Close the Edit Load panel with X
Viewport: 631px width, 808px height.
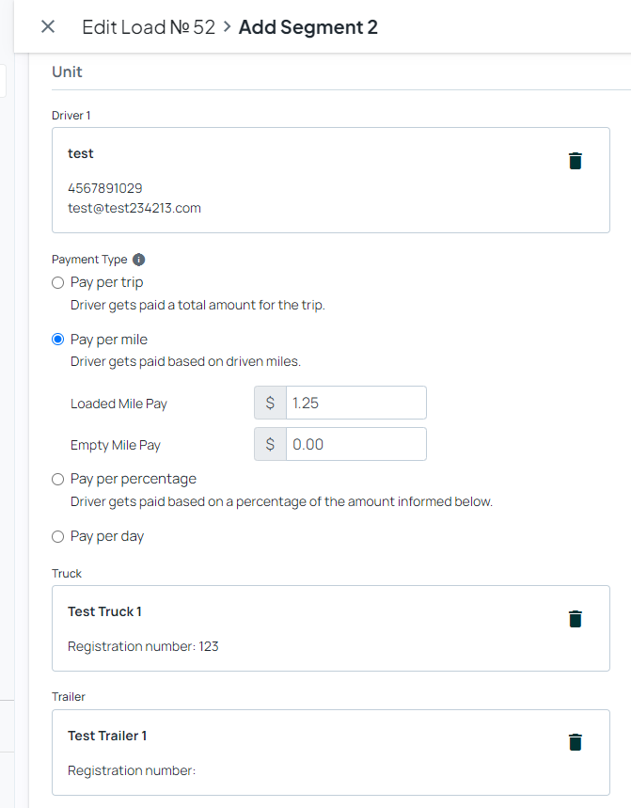pyautogui.click(x=48, y=26)
